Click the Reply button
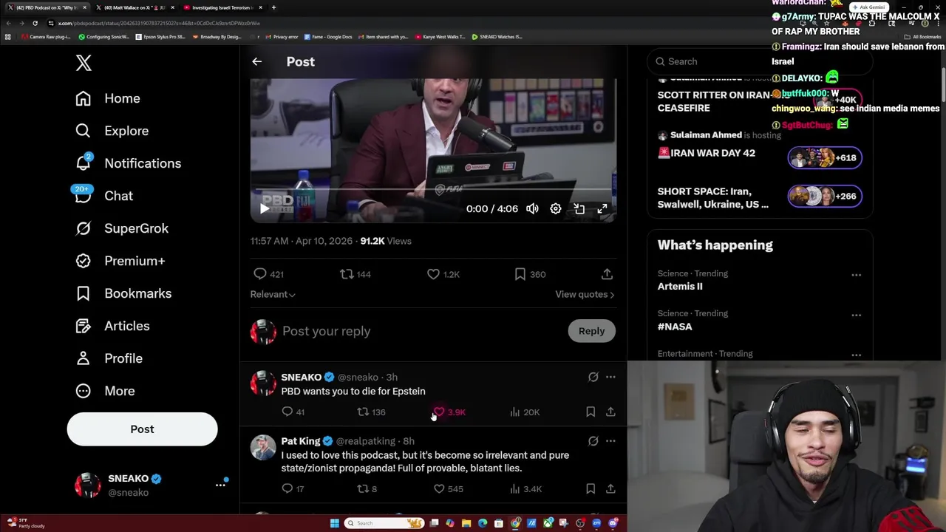 coord(591,331)
